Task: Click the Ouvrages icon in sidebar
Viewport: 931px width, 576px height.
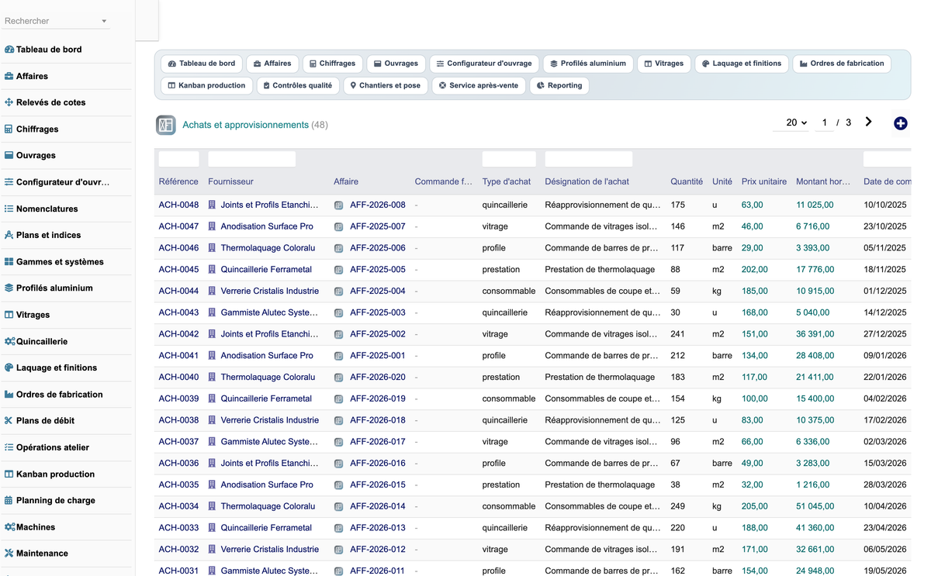Action: point(9,155)
